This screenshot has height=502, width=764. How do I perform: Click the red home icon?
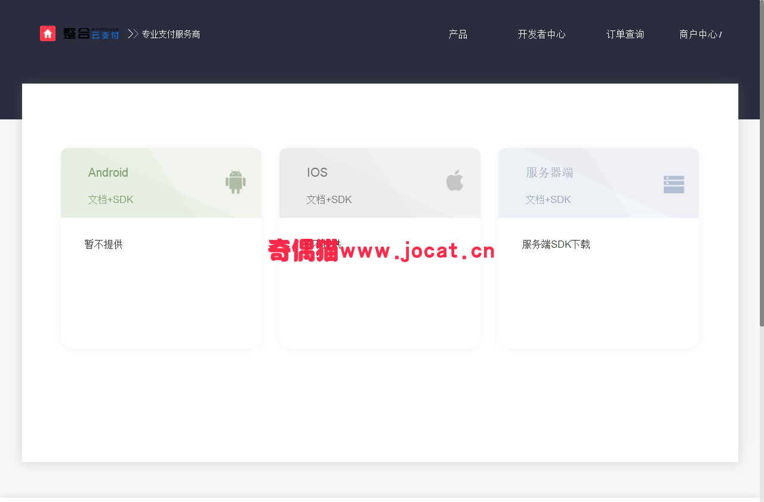pos(48,33)
